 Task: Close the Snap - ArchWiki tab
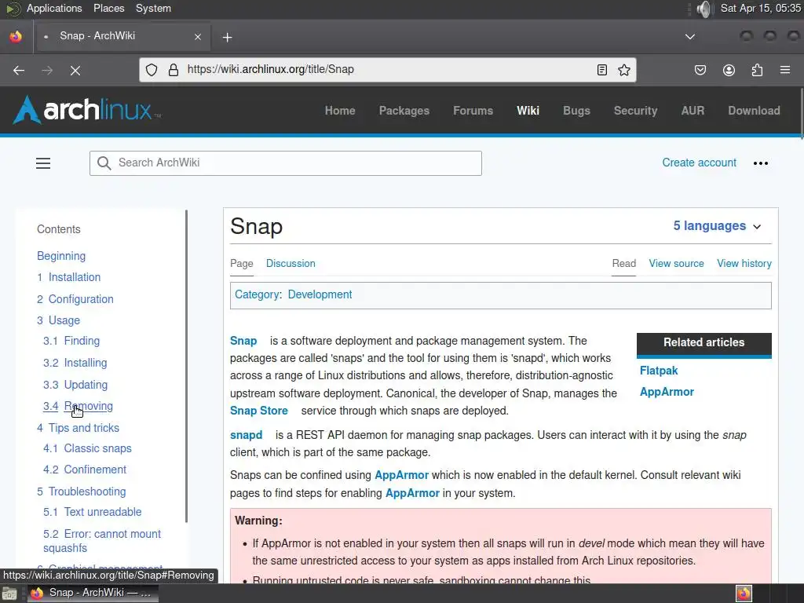(198, 37)
